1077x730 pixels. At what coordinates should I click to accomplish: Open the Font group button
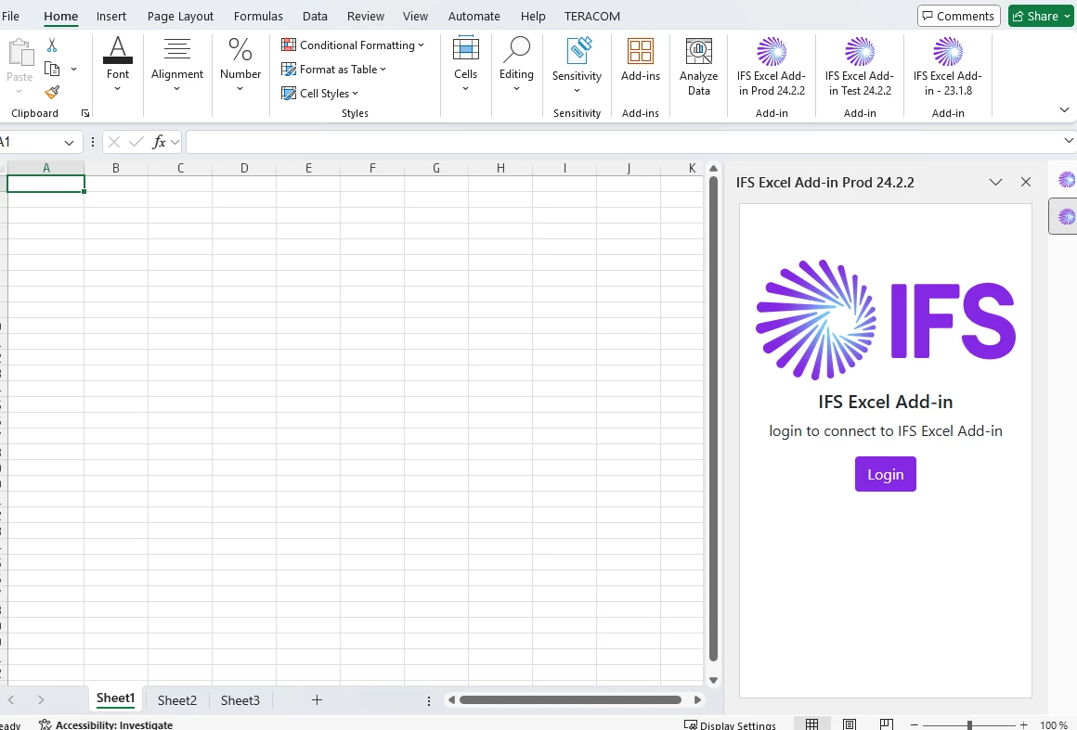118,64
